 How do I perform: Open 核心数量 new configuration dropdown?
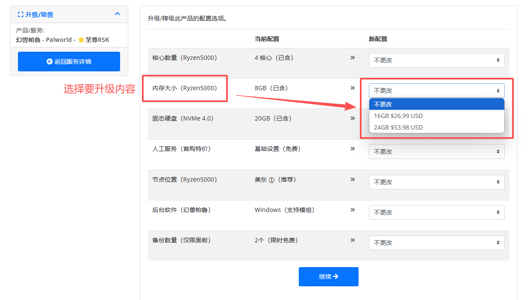[x=436, y=60]
